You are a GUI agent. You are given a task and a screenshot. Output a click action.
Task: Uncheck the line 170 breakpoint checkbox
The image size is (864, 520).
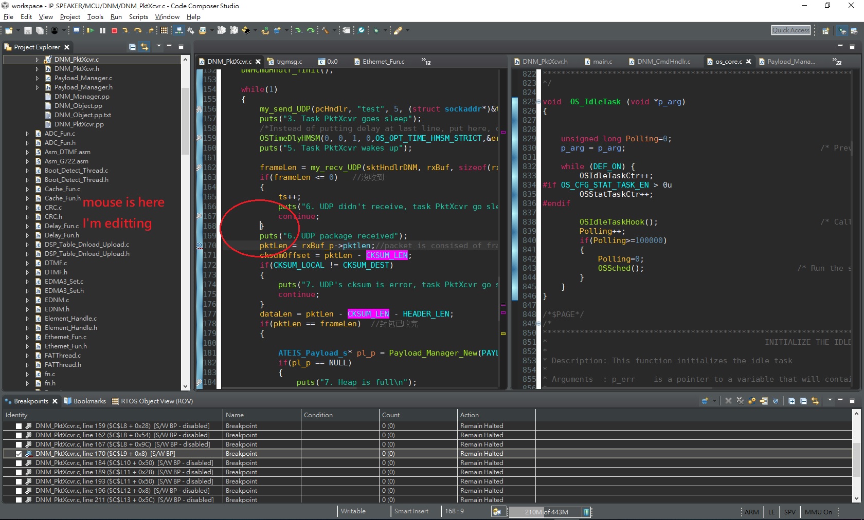click(19, 454)
